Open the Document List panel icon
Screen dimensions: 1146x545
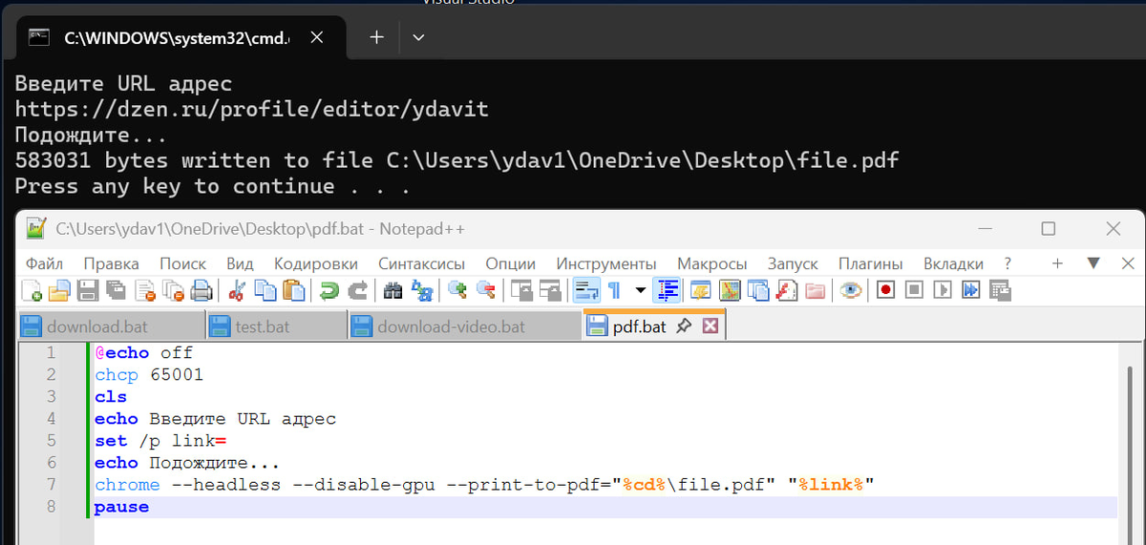click(758, 289)
